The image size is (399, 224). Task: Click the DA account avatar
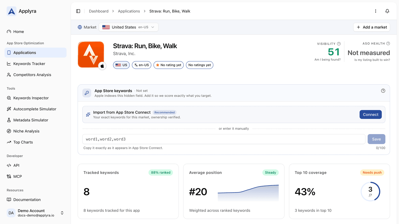pos(11,213)
